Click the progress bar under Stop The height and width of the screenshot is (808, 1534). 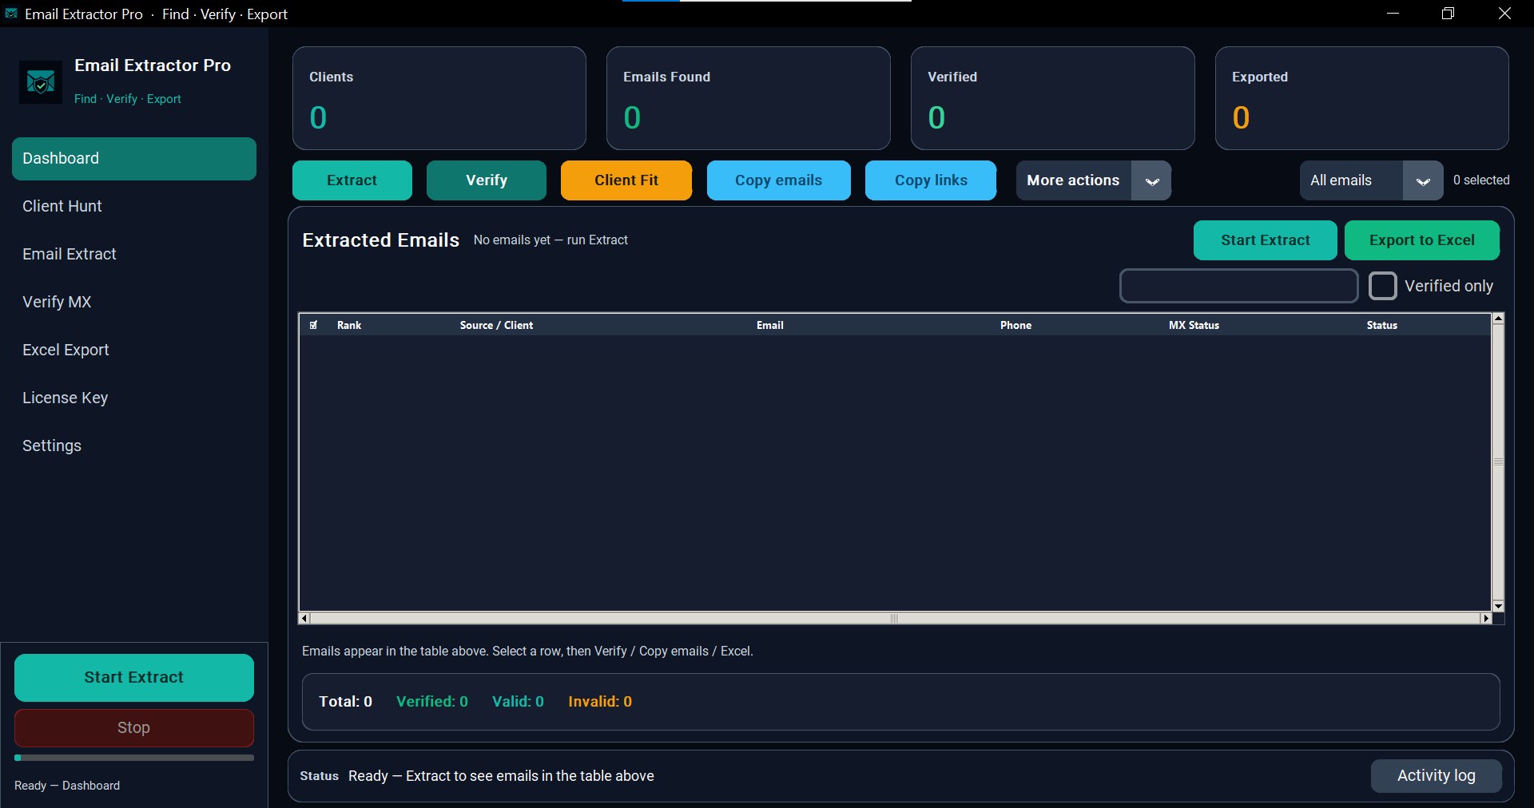point(134,758)
